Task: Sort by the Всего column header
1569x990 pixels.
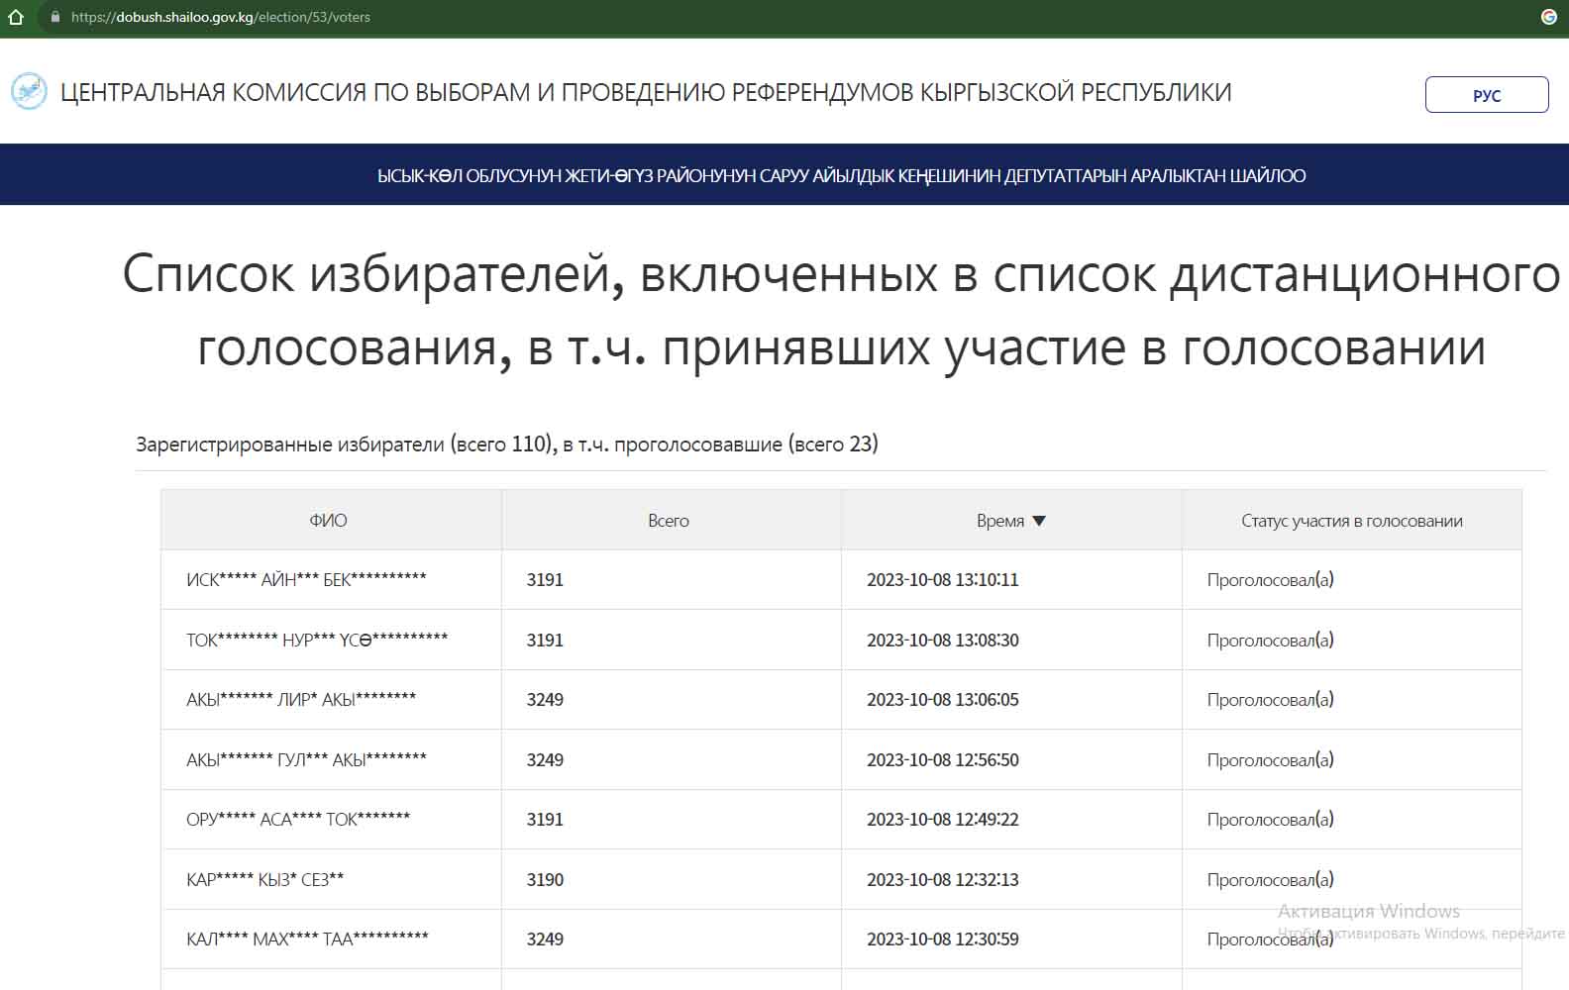Action: click(669, 521)
